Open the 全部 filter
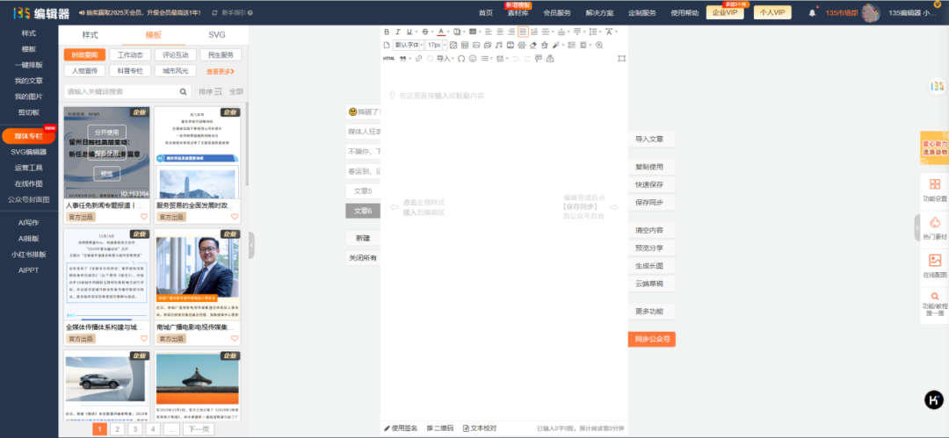949x438 pixels. [x=236, y=91]
